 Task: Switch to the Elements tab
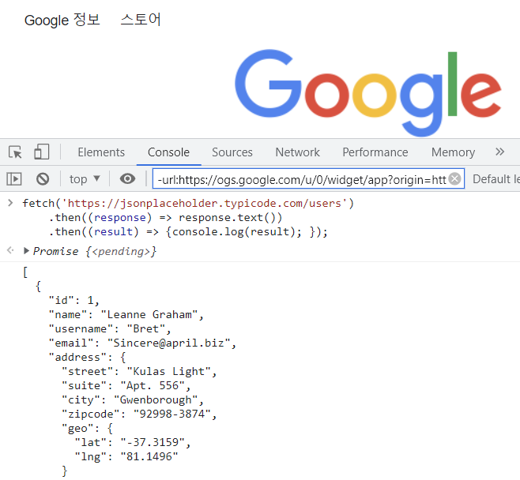[x=101, y=152]
